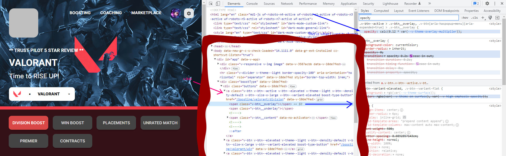
Task: Open the Application tab
Action: point(349,4)
